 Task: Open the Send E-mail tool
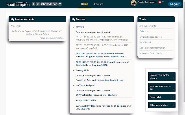145,42
